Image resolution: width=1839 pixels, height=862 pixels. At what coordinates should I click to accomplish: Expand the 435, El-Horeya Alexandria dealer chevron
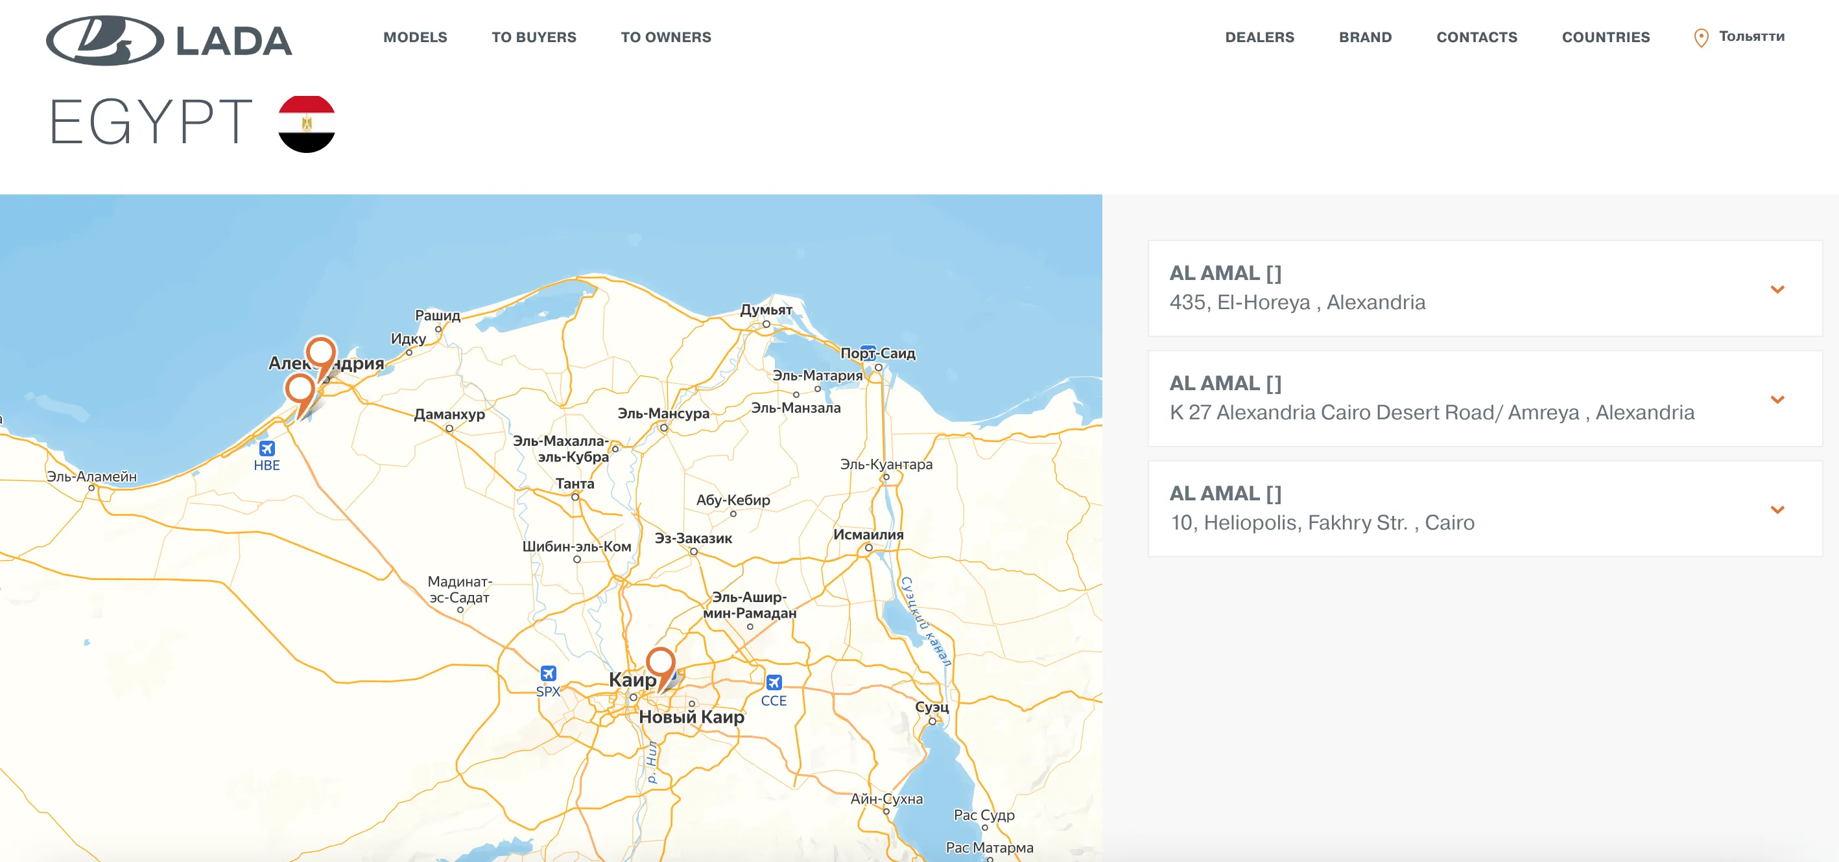1777,289
